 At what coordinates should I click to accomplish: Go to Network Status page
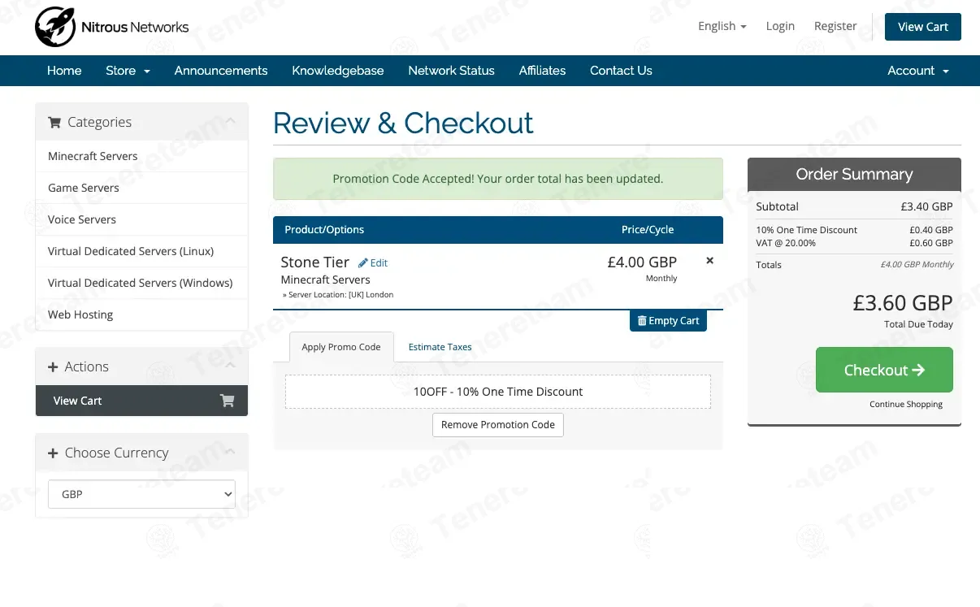(x=451, y=71)
